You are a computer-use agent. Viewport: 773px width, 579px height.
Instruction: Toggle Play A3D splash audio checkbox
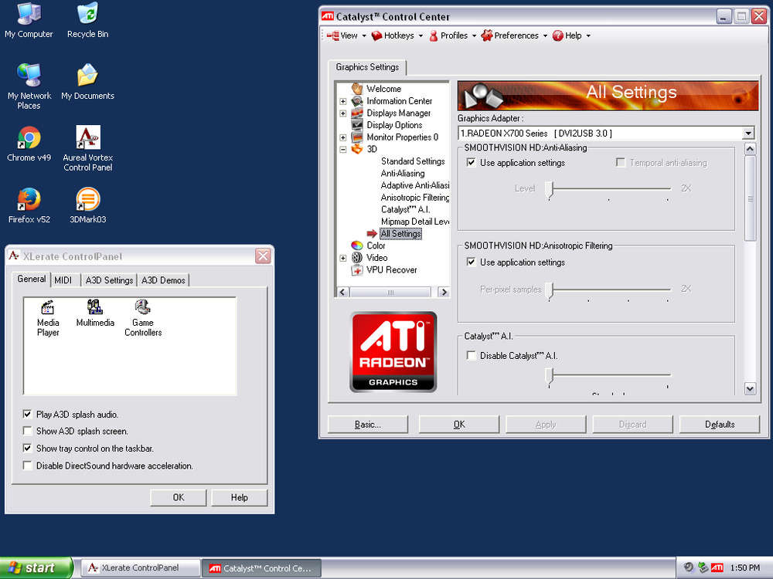27,414
